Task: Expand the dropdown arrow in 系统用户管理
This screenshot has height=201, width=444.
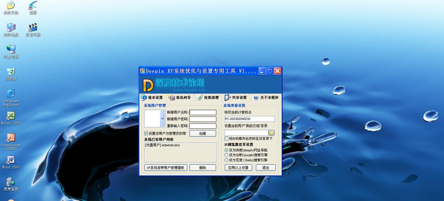Action: pos(162,118)
